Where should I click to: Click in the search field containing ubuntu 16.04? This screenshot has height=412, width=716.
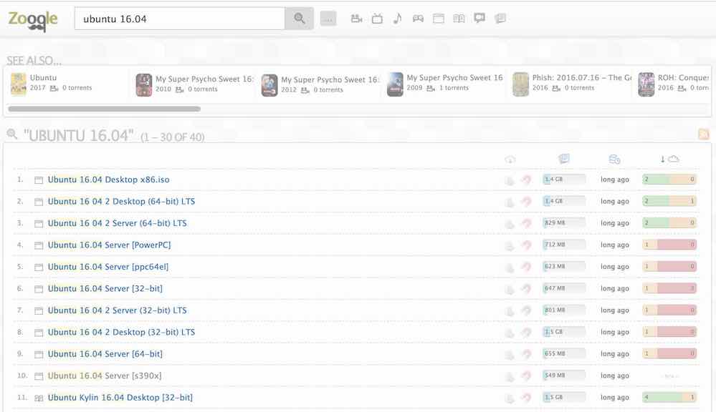coord(179,19)
